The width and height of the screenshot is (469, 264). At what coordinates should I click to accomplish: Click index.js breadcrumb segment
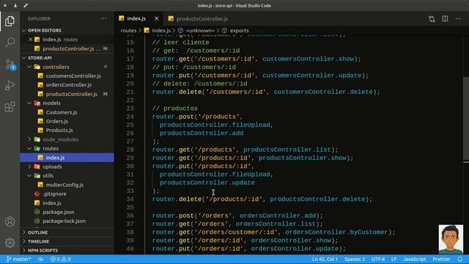coord(161,31)
